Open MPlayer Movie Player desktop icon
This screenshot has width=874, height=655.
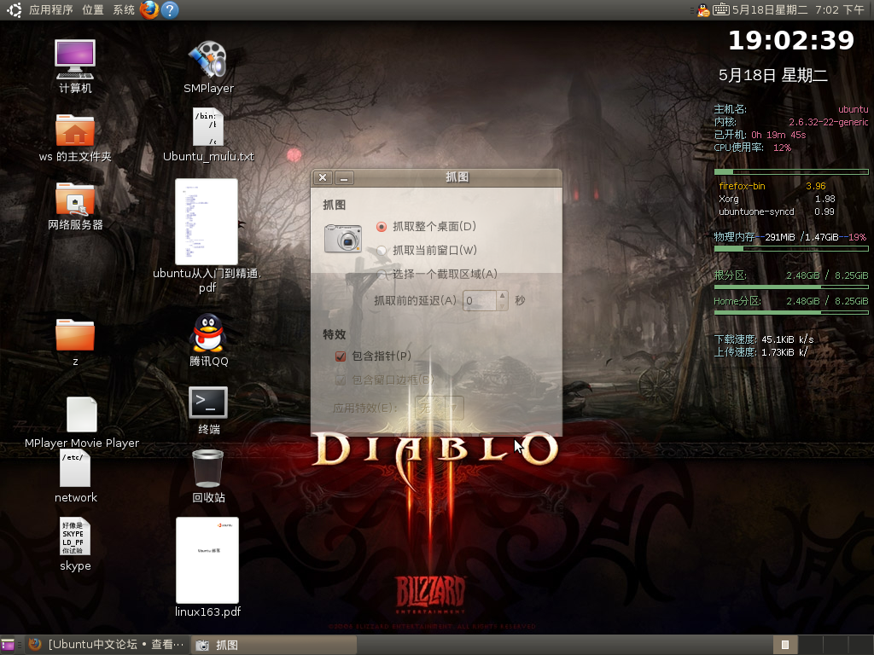(81, 414)
